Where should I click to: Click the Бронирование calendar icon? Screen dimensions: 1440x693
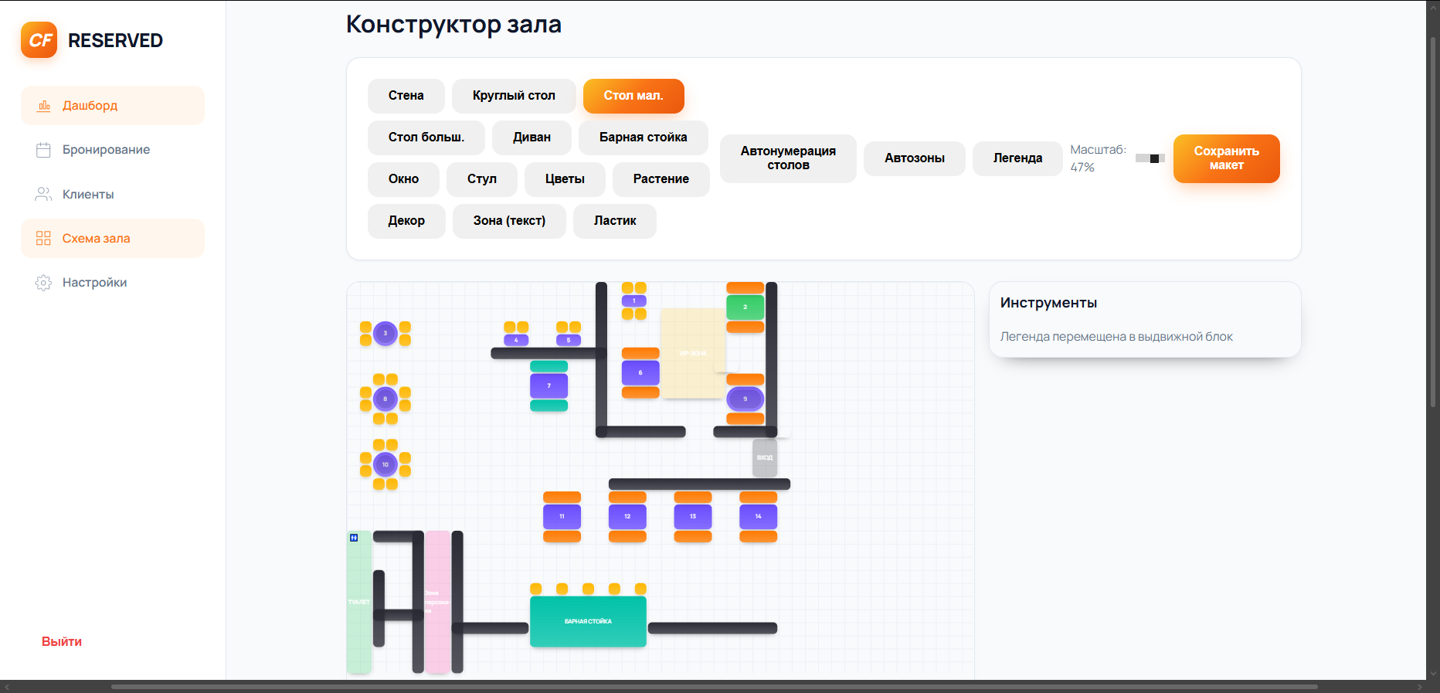(44, 150)
